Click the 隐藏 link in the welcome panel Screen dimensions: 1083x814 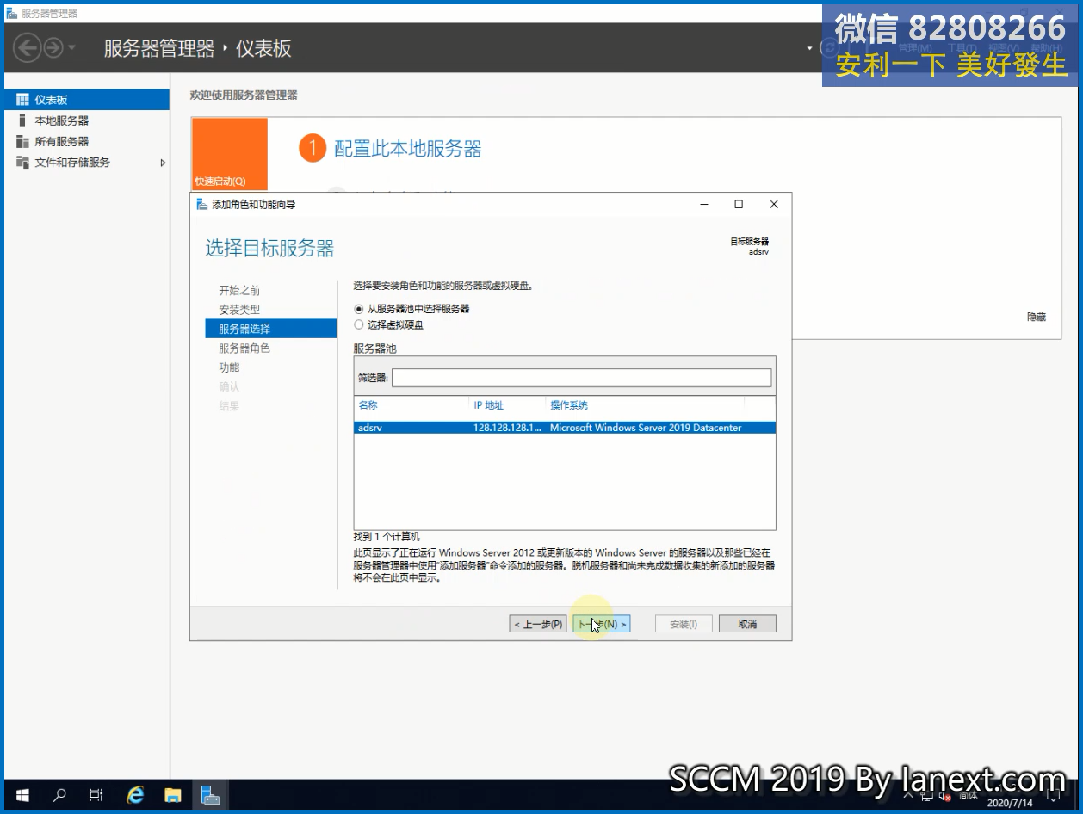pos(1037,317)
